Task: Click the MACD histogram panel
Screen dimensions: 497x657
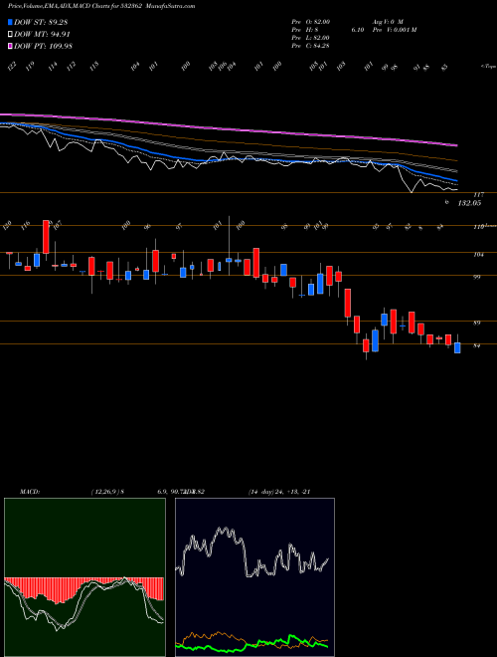Action: (84, 577)
